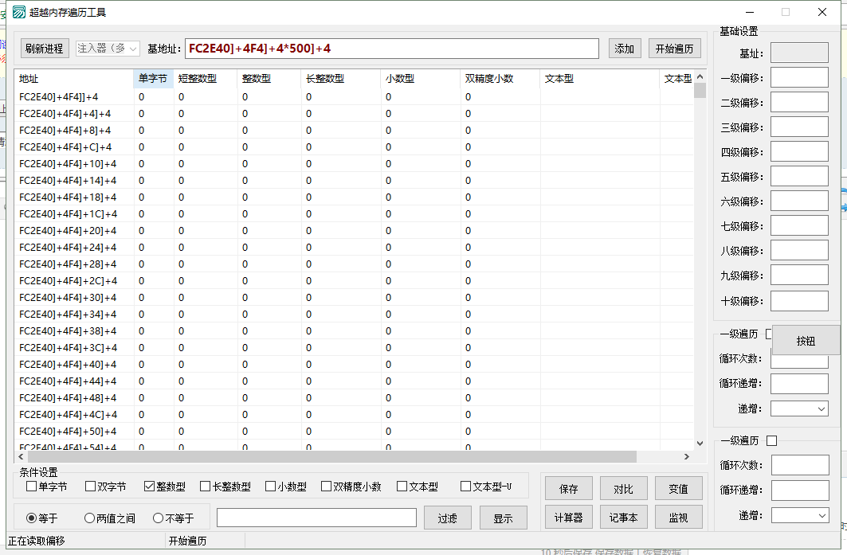The image size is (847, 555).
Task: Click the filter value input field
Action: [x=316, y=518]
